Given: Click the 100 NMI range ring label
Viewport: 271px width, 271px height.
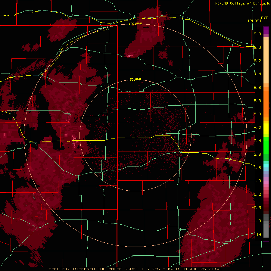Looking at the screenshot, I should (135, 24).
